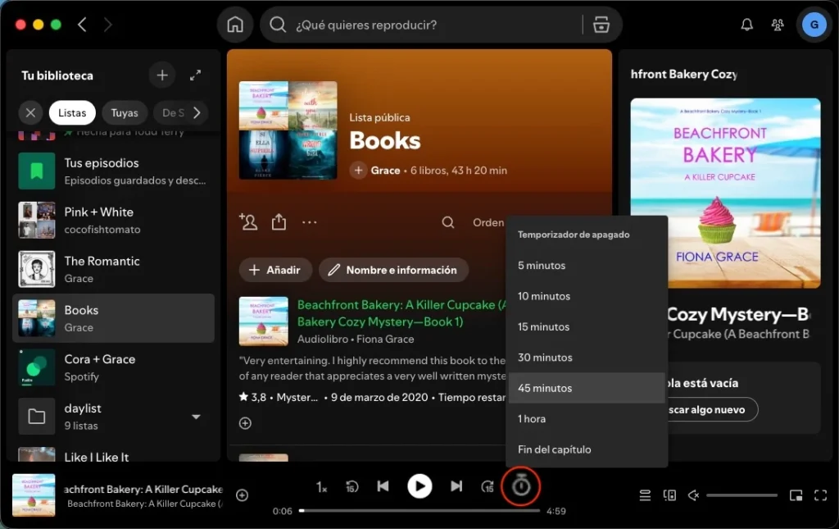Open Pink + White playlist

pyautogui.click(x=113, y=220)
